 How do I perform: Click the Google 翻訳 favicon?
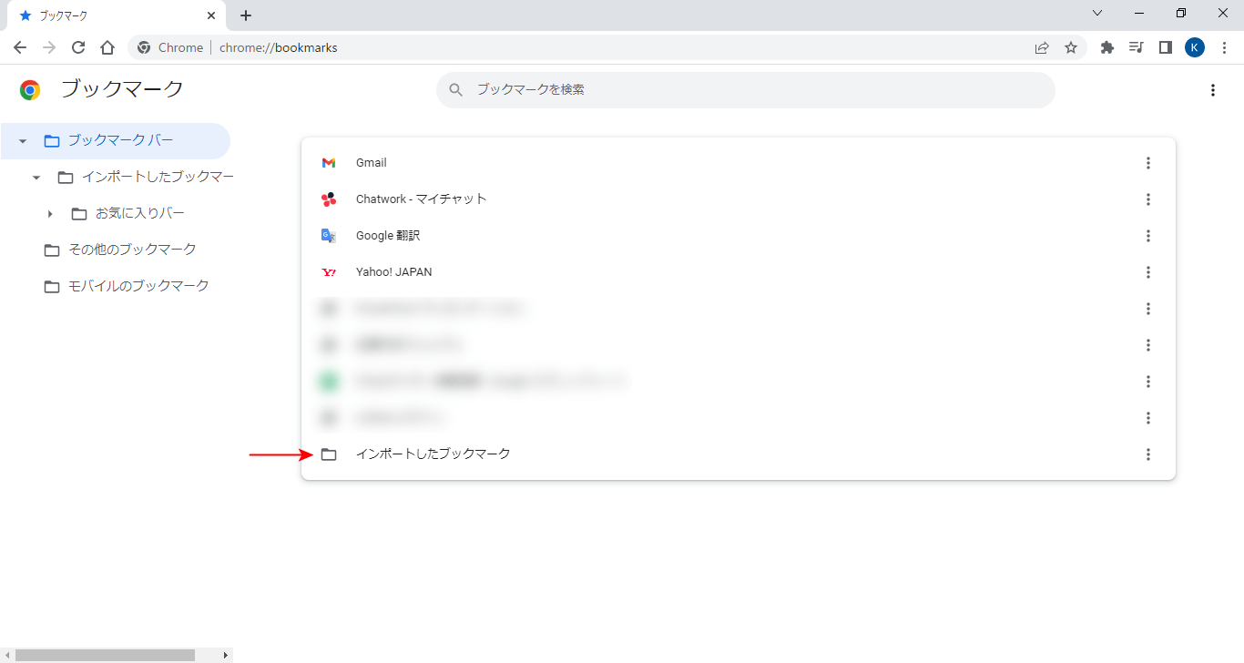click(x=329, y=236)
